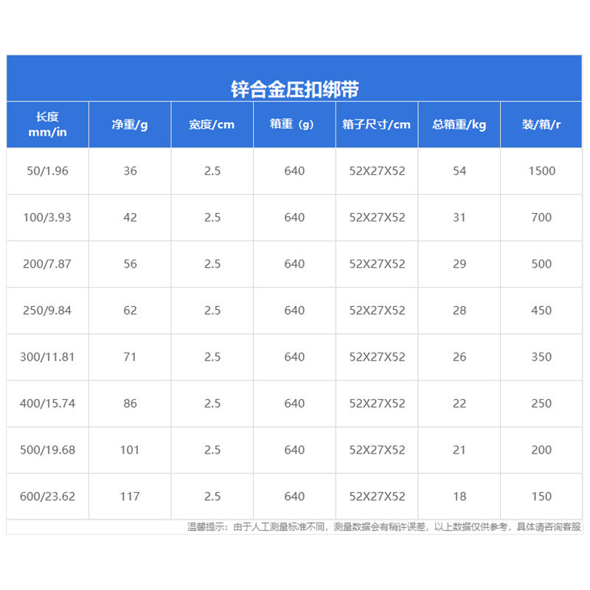Click box size 52X27X52 in the 300/11.81 row

click(377, 357)
